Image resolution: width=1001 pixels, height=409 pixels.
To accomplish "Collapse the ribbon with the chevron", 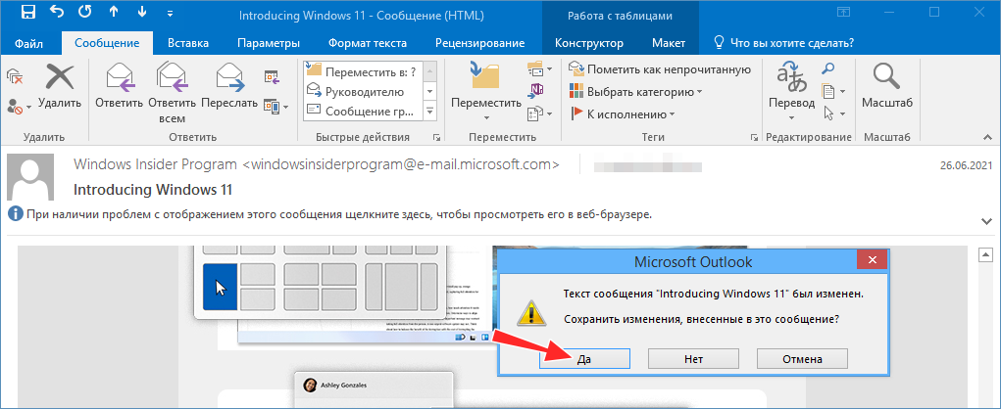I will [987, 138].
